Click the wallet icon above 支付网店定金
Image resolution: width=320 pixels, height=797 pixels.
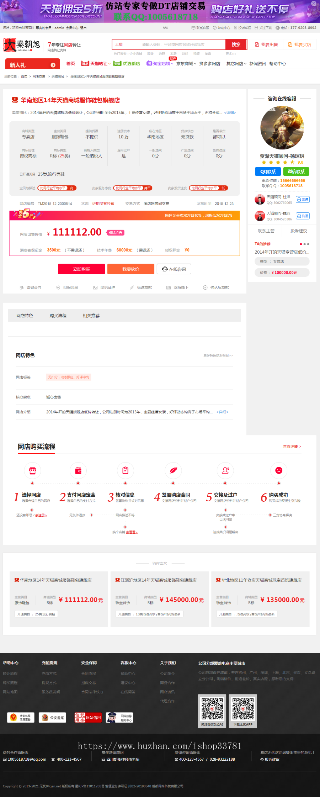(78, 471)
